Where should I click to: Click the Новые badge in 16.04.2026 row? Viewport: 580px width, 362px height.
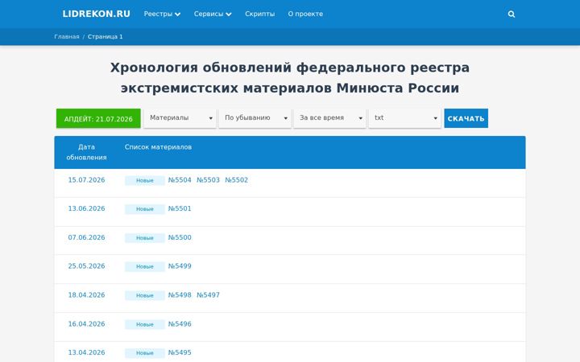click(145, 324)
